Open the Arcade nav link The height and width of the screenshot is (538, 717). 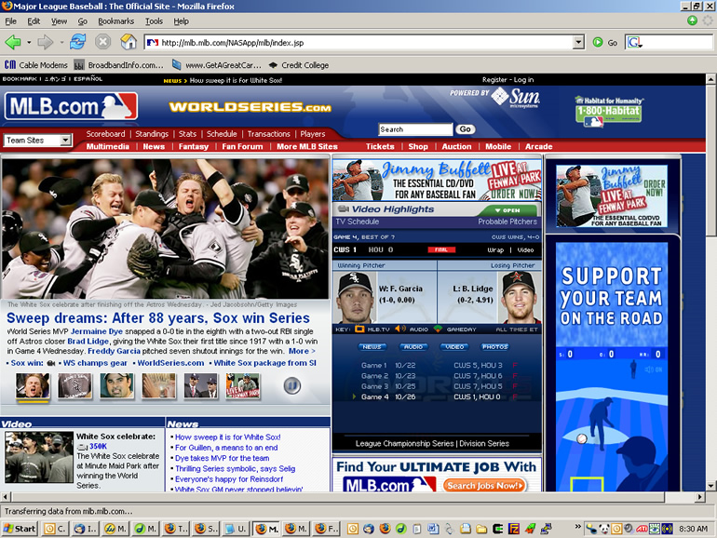pyautogui.click(x=538, y=147)
